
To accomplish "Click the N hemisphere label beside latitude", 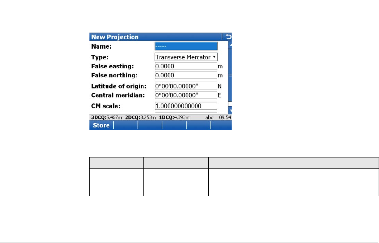I will coord(219,86).
